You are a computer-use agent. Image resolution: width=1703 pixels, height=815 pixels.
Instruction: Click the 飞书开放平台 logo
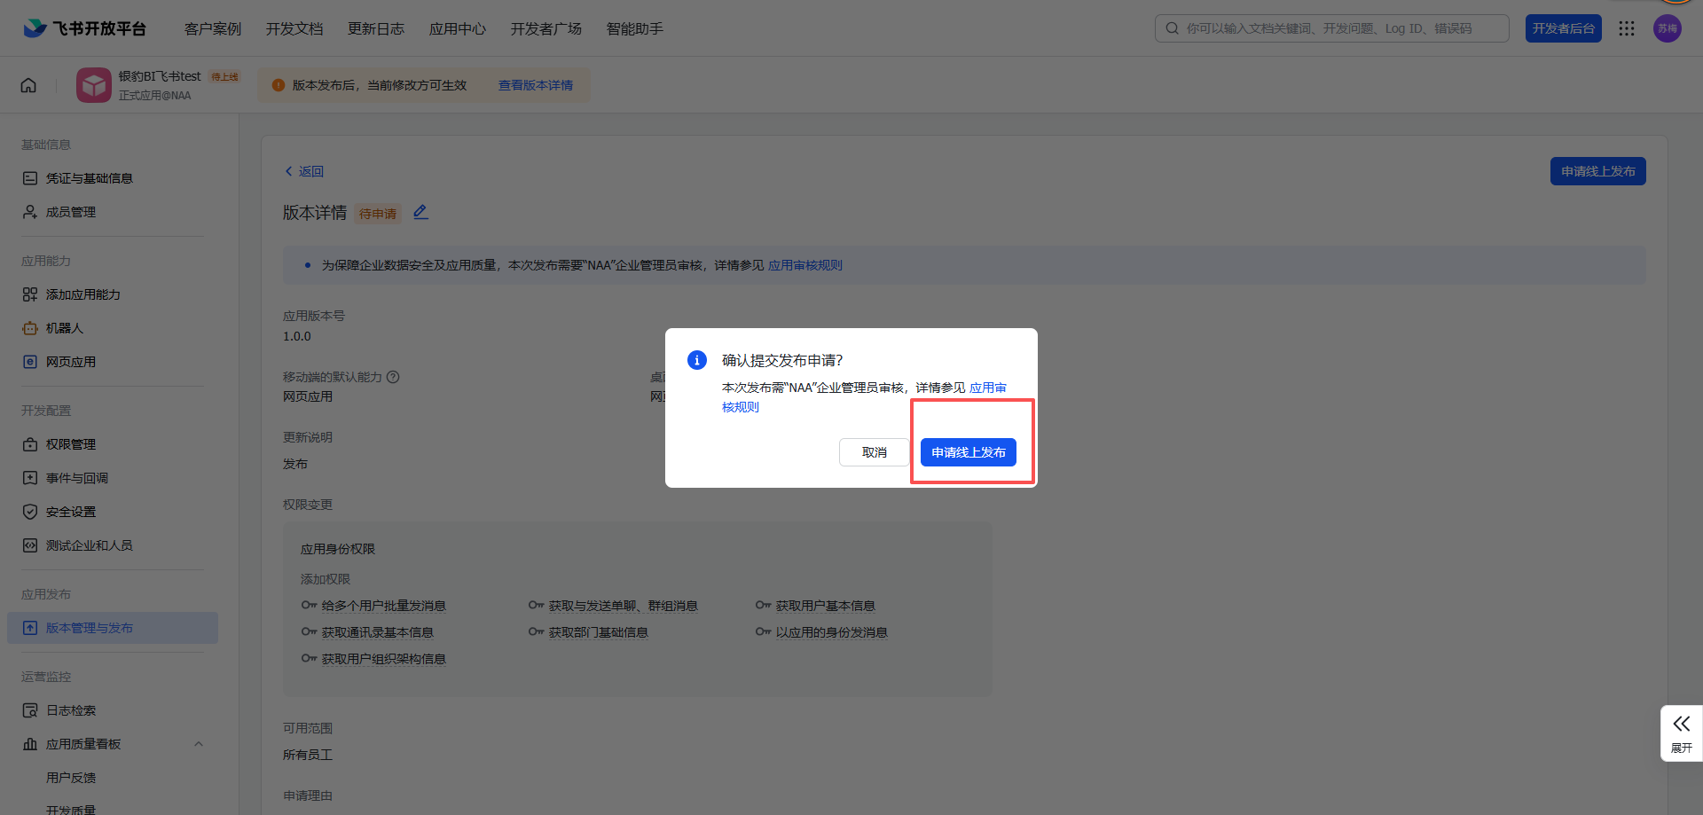(x=85, y=28)
